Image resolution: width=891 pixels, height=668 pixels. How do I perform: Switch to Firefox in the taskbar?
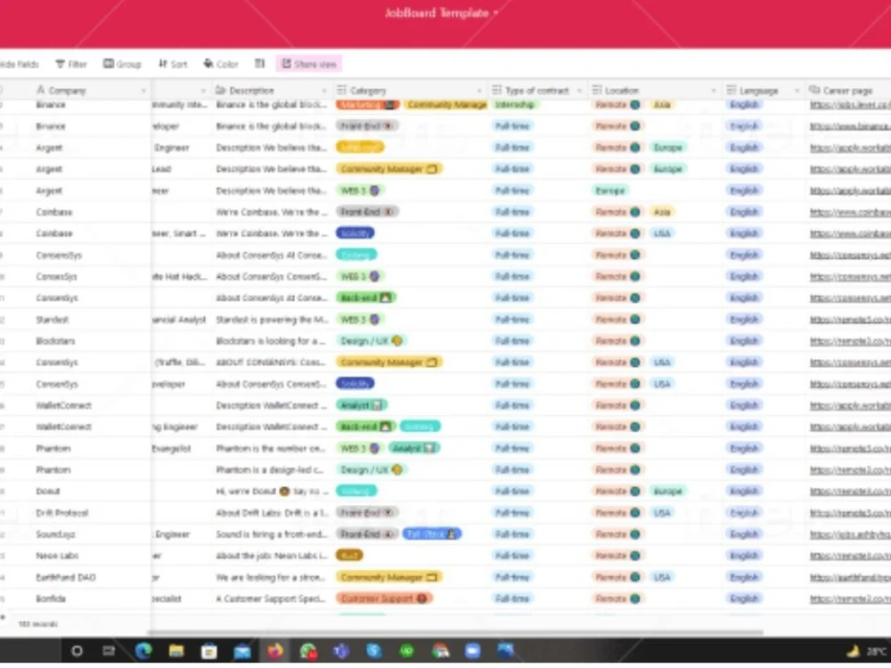(275, 651)
